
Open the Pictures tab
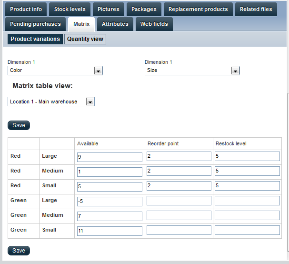click(109, 10)
